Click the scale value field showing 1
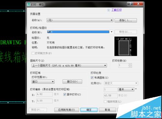The height and width of the screenshot is (119, 162). [110, 89]
